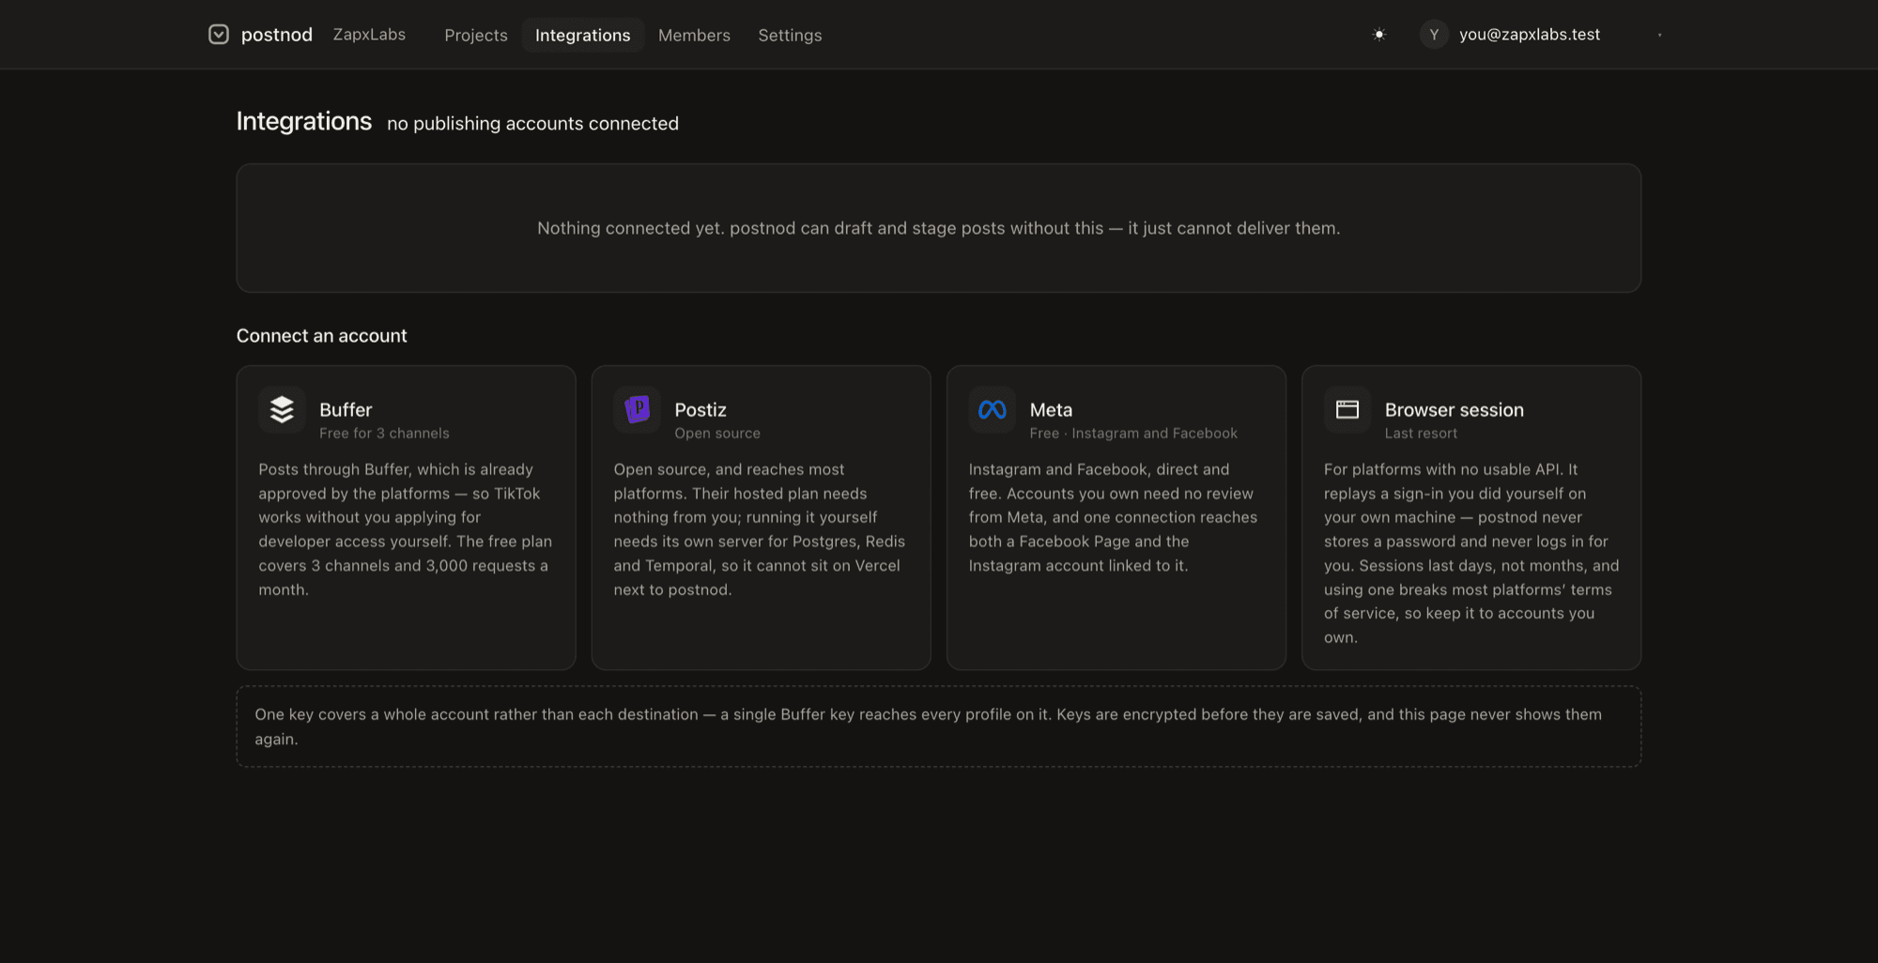Click the Postiz description paragraph
The image size is (1878, 963).
[761, 529]
